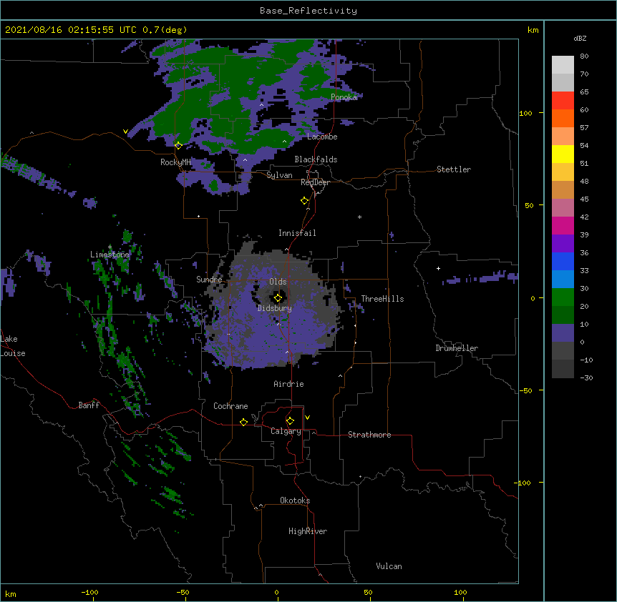This screenshot has width=617, height=602.
Task: Click the yellow diamond marker above Calgary
Action: [x=290, y=421]
